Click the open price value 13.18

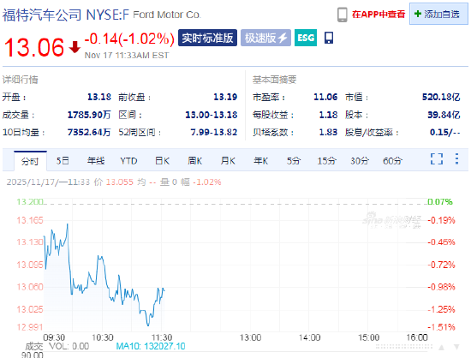click(x=99, y=97)
